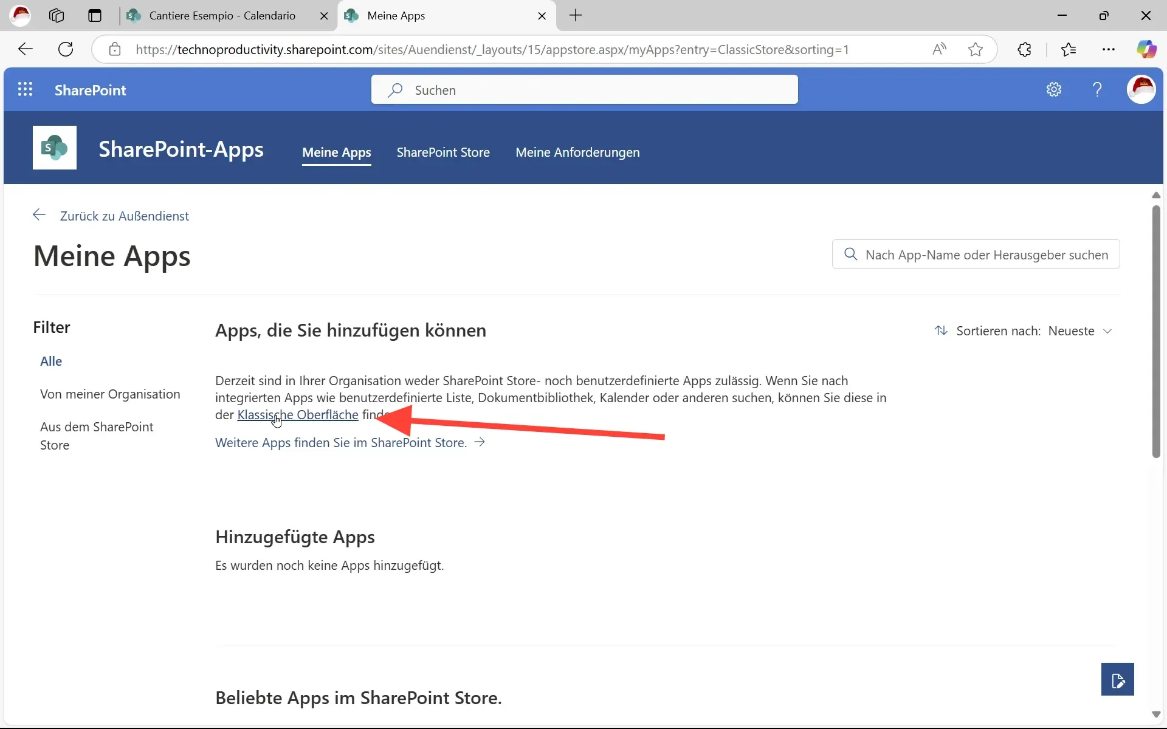
Task: Click the page vertical scrollbar thumb
Action: coord(1156,331)
